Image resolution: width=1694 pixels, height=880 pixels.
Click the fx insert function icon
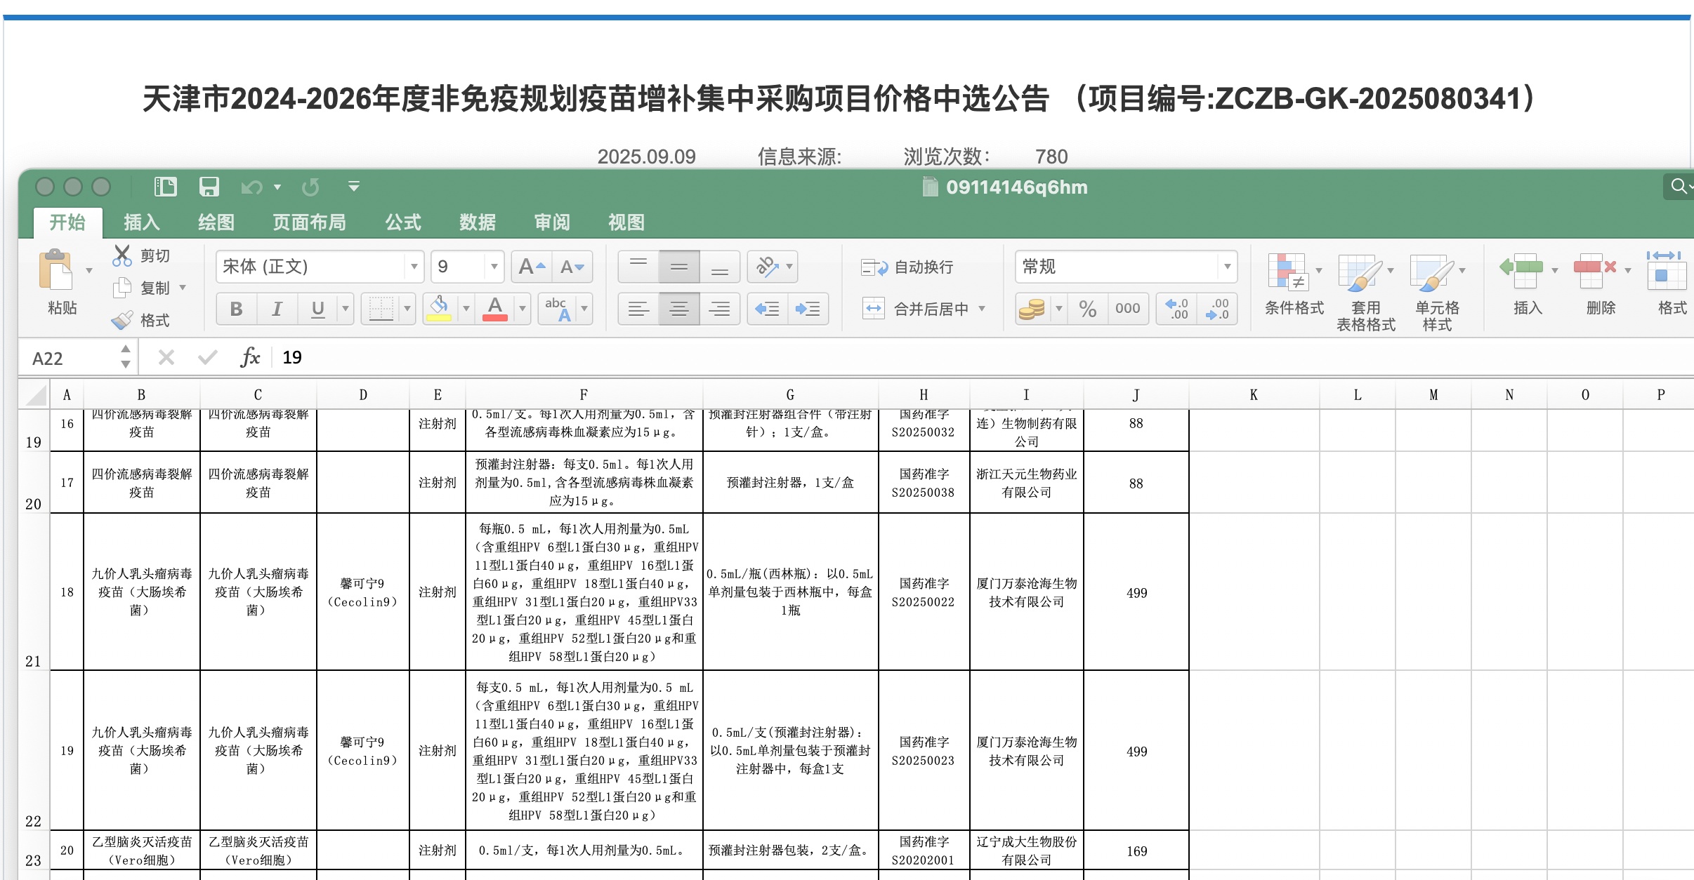tap(250, 357)
